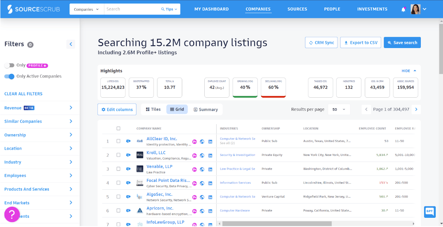Viewport: 443px width, 227px height.
Task: Click the pink help question mark button
Action: (x=12, y=214)
